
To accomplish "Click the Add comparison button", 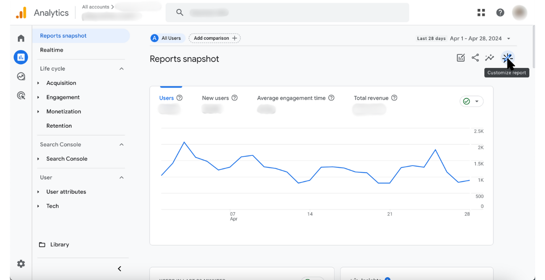I will 214,38.
